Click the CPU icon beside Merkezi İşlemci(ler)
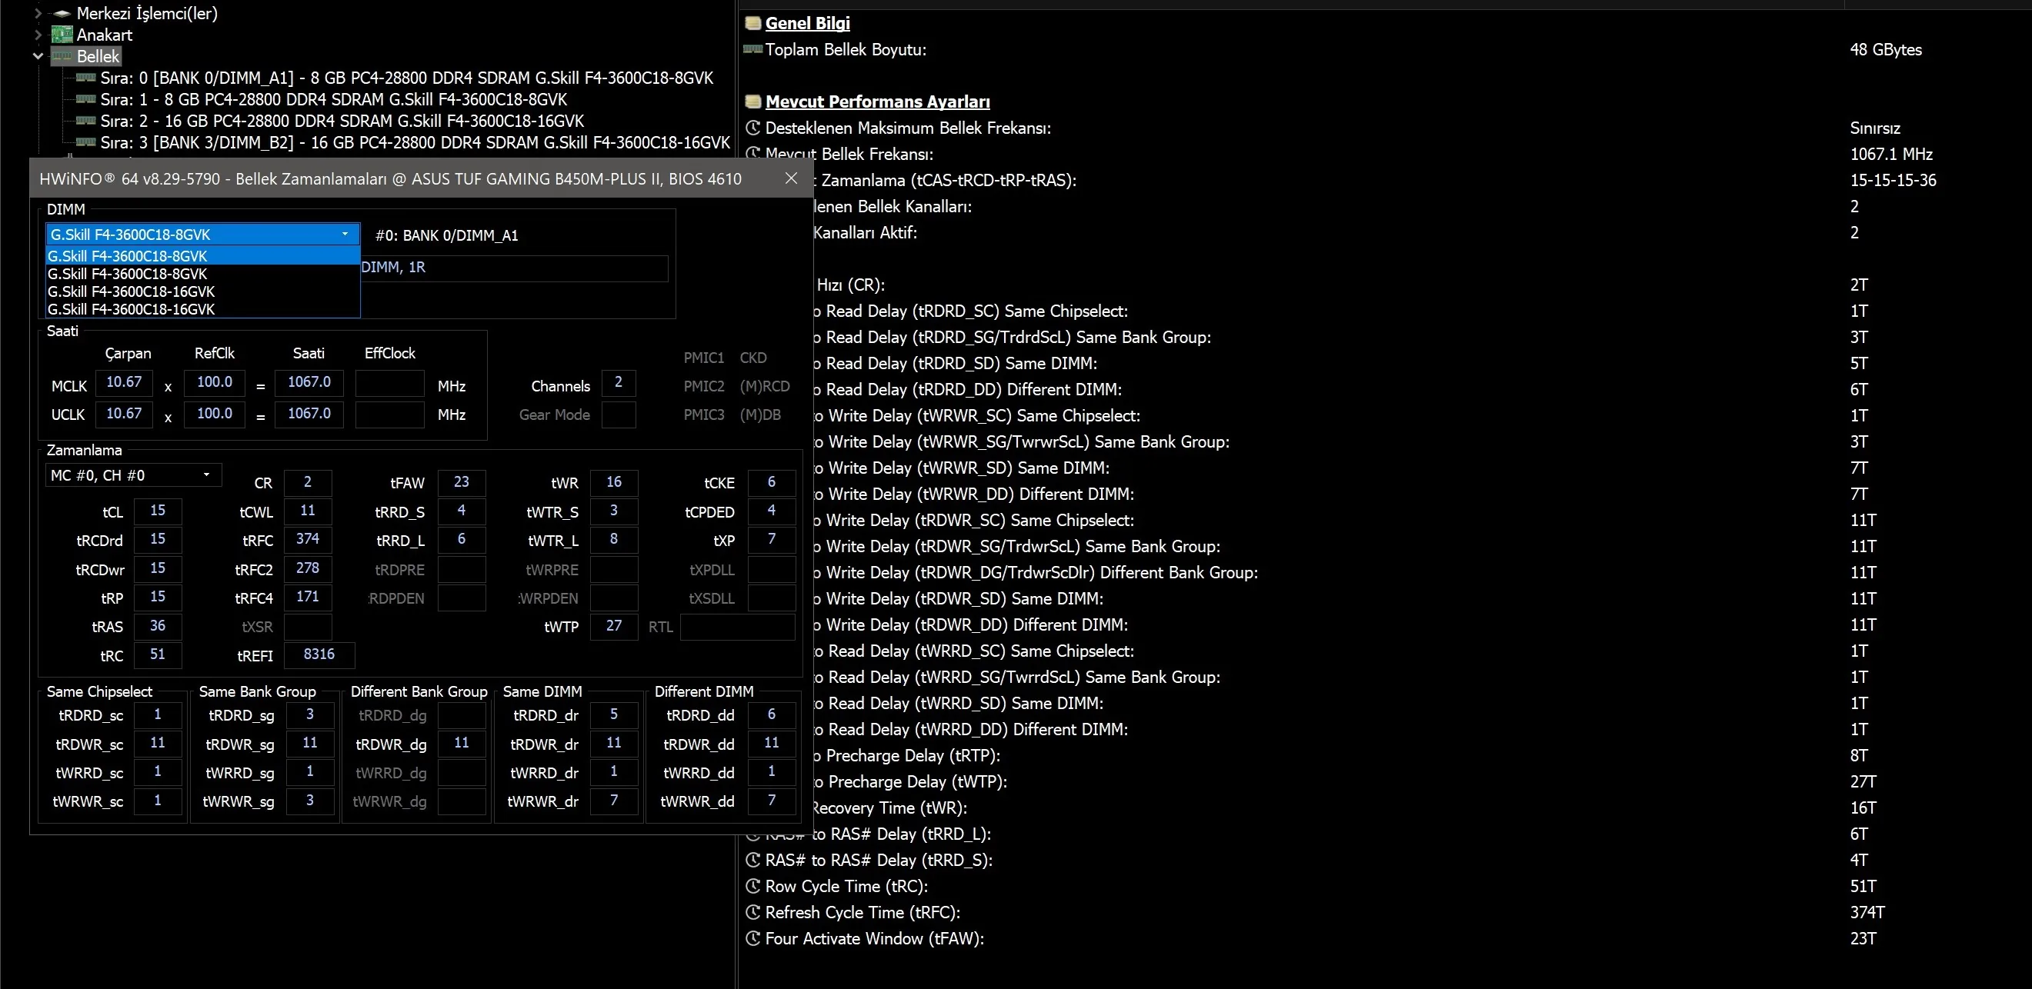Image resolution: width=2032 pixels, height=989 pixels. click(x=62, y=13)
